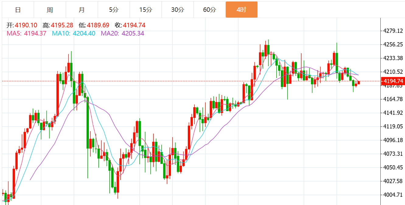Select the 周 (weekly) timeframe tab
The image size is (405, 205).
click(50, 10)
